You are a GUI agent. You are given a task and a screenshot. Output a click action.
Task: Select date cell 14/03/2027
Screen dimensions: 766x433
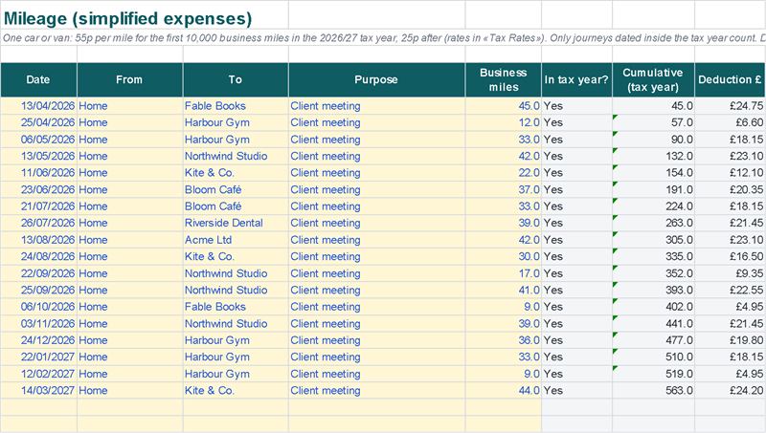coord(38,391)
